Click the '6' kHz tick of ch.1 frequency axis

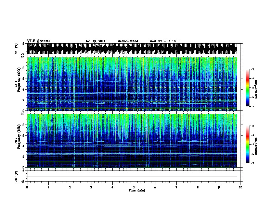24,79
